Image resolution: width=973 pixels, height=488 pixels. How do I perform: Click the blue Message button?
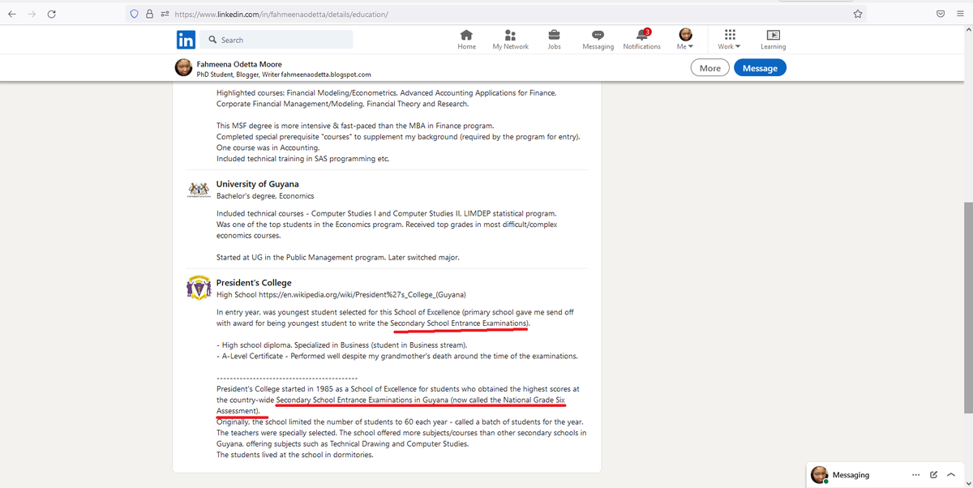(760, 68)
